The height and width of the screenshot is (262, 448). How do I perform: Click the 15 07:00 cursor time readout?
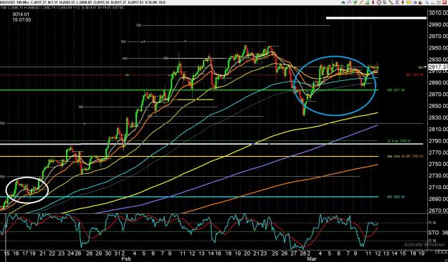click(22, 20)
